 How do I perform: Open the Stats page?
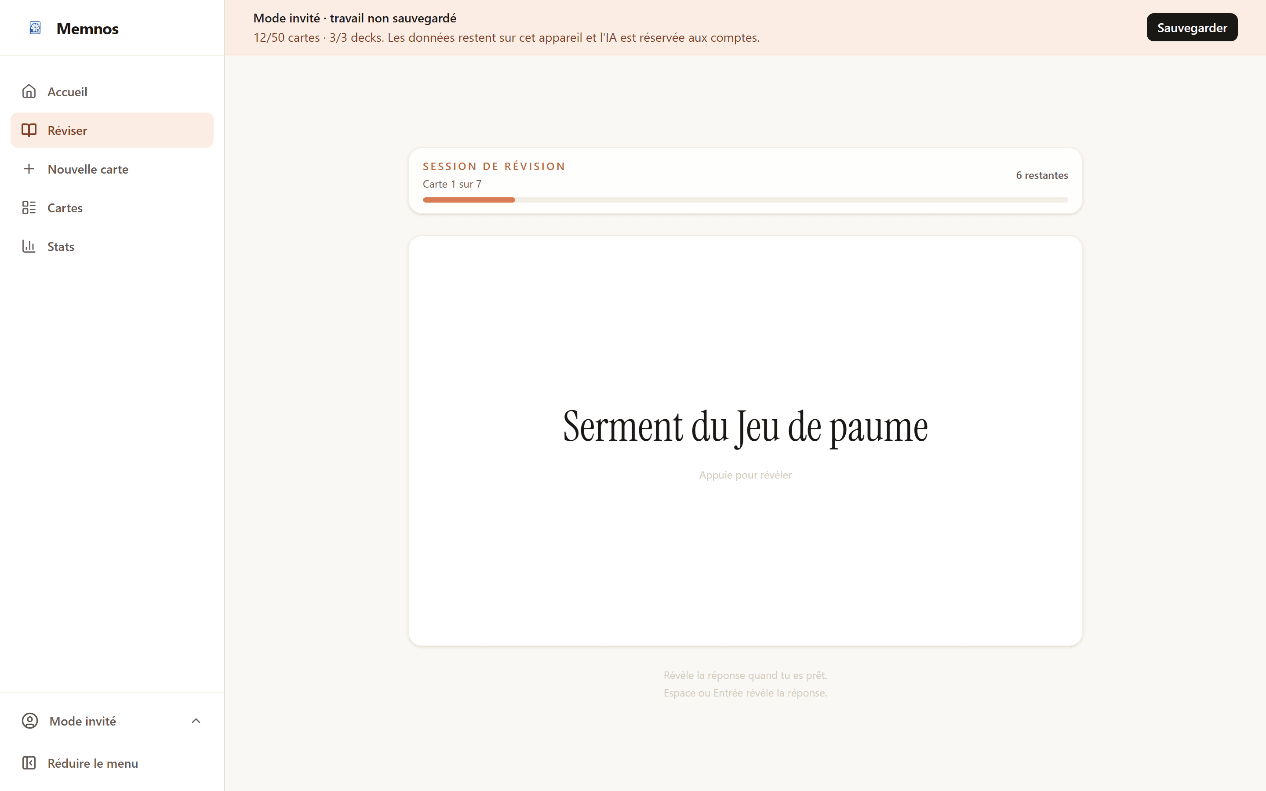[112, 246]
